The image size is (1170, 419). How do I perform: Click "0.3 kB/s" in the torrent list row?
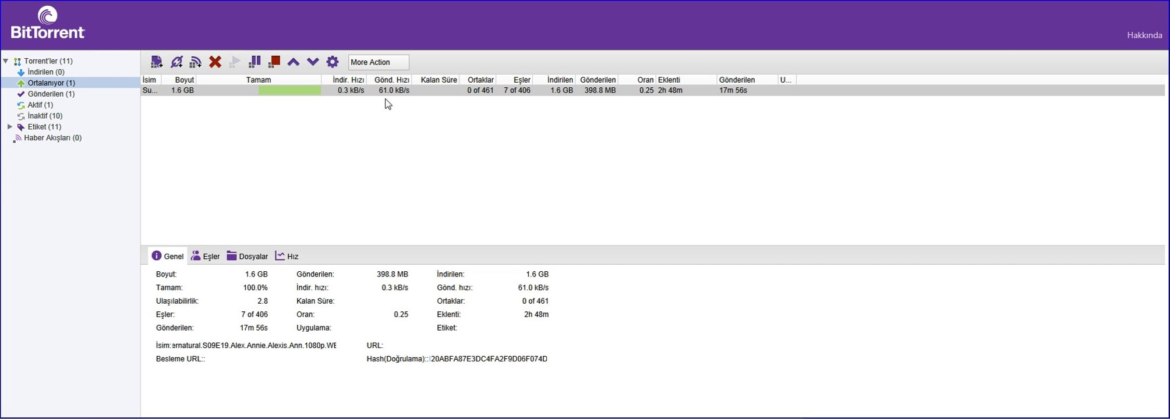pos(351,90)
